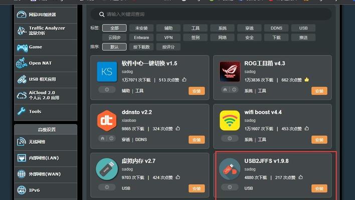Viewport: 355px width, 200px height.
Task: Open the Open NAT globe icon
Action: coord(22,63)
